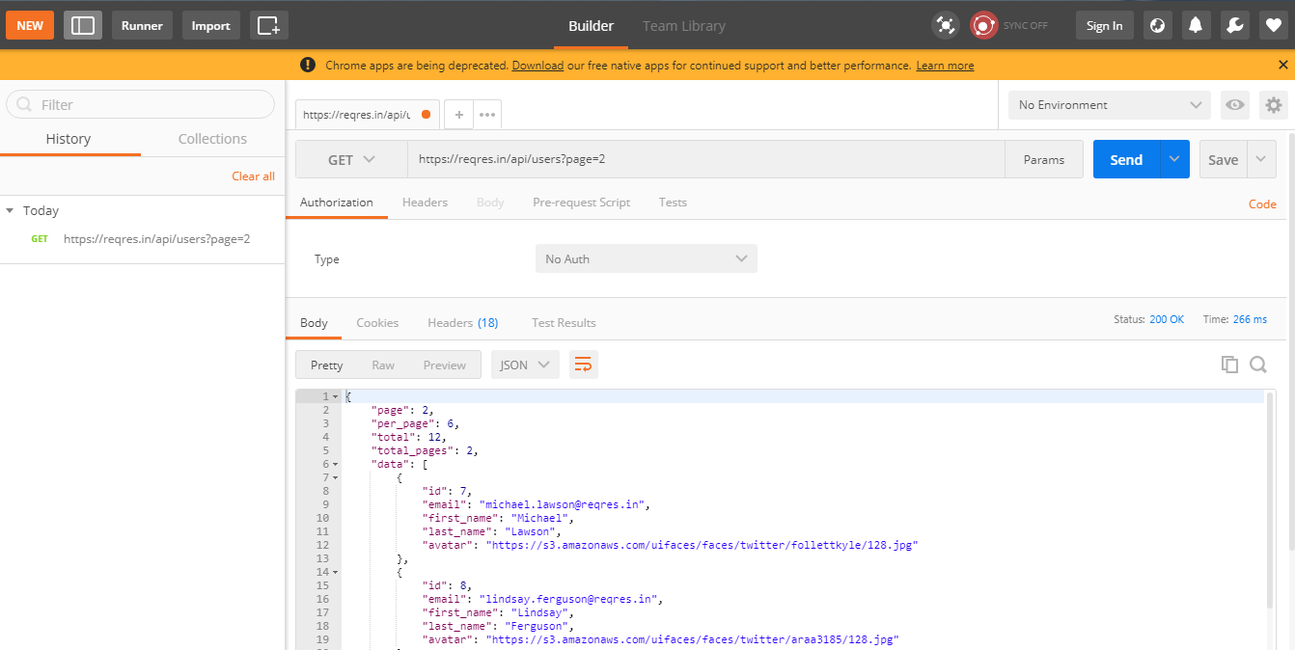Open the No Auth type dropdown
The image size is (1295, 650).
pos(646,258)
